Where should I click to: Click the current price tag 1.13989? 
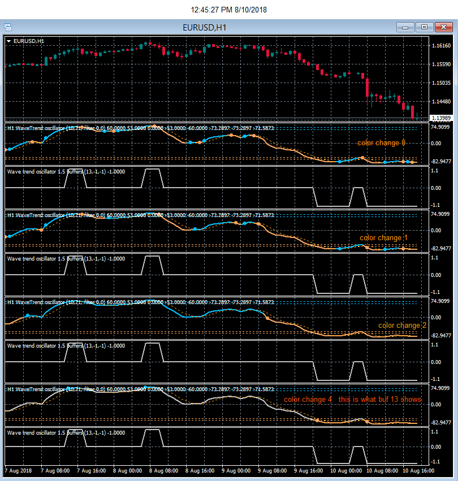tap(441, 118)
